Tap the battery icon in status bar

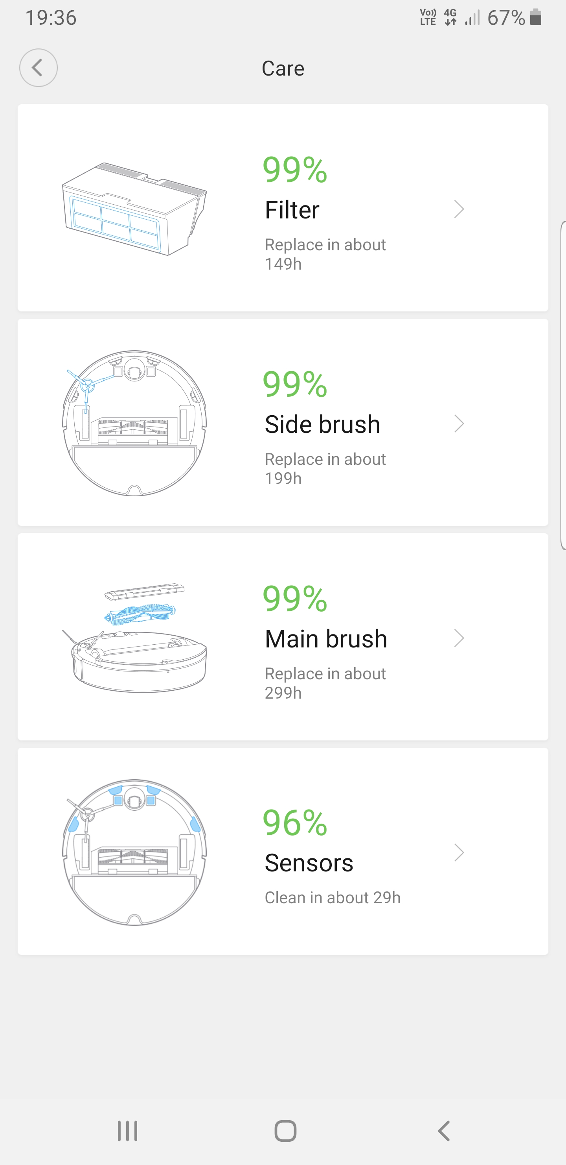point(536,18)
